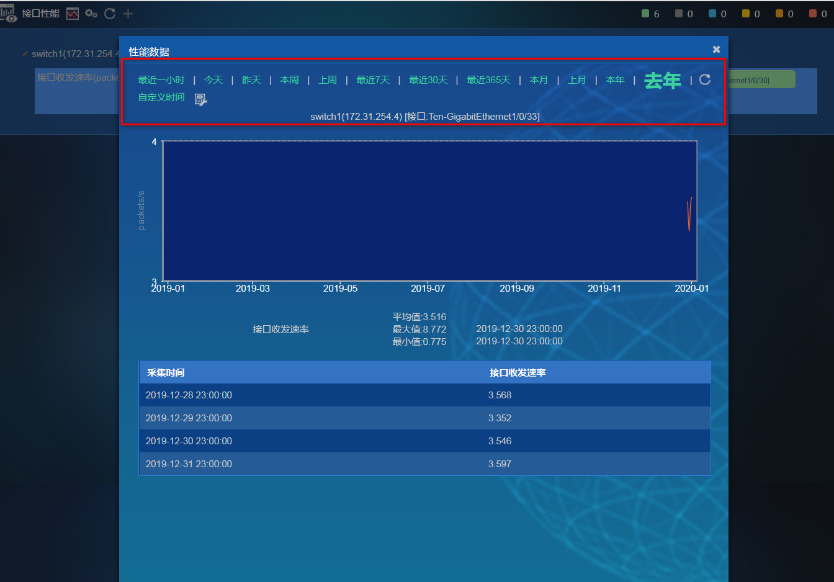Screen dimensions: 834x582
Task: Click the 最大值:8.772 statistic
Action: 419,329
